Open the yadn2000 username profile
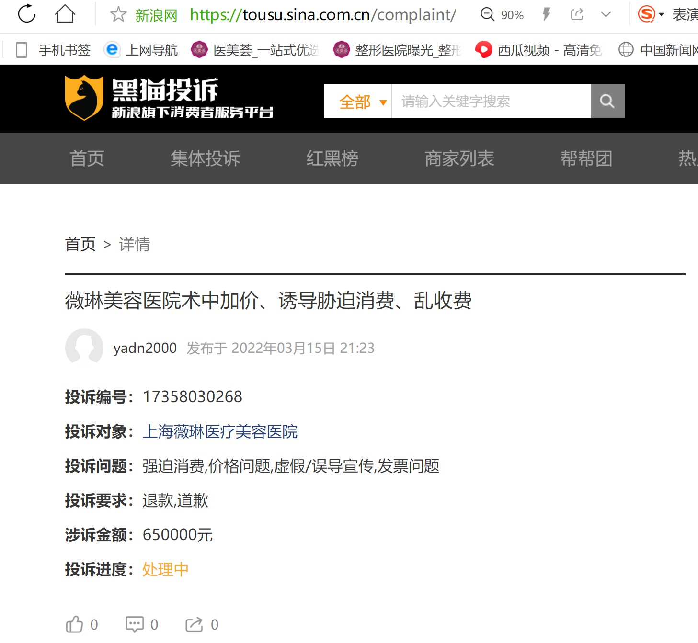 145,348
